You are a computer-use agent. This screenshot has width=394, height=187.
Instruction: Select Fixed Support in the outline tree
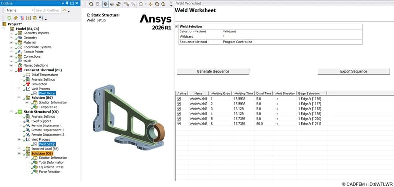click(41, 121)
